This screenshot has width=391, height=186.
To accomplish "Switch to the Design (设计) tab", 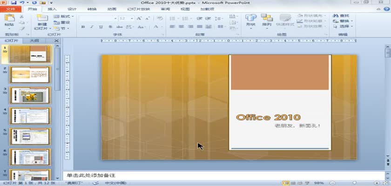I will pyautogui.click(x=72, y=9).
